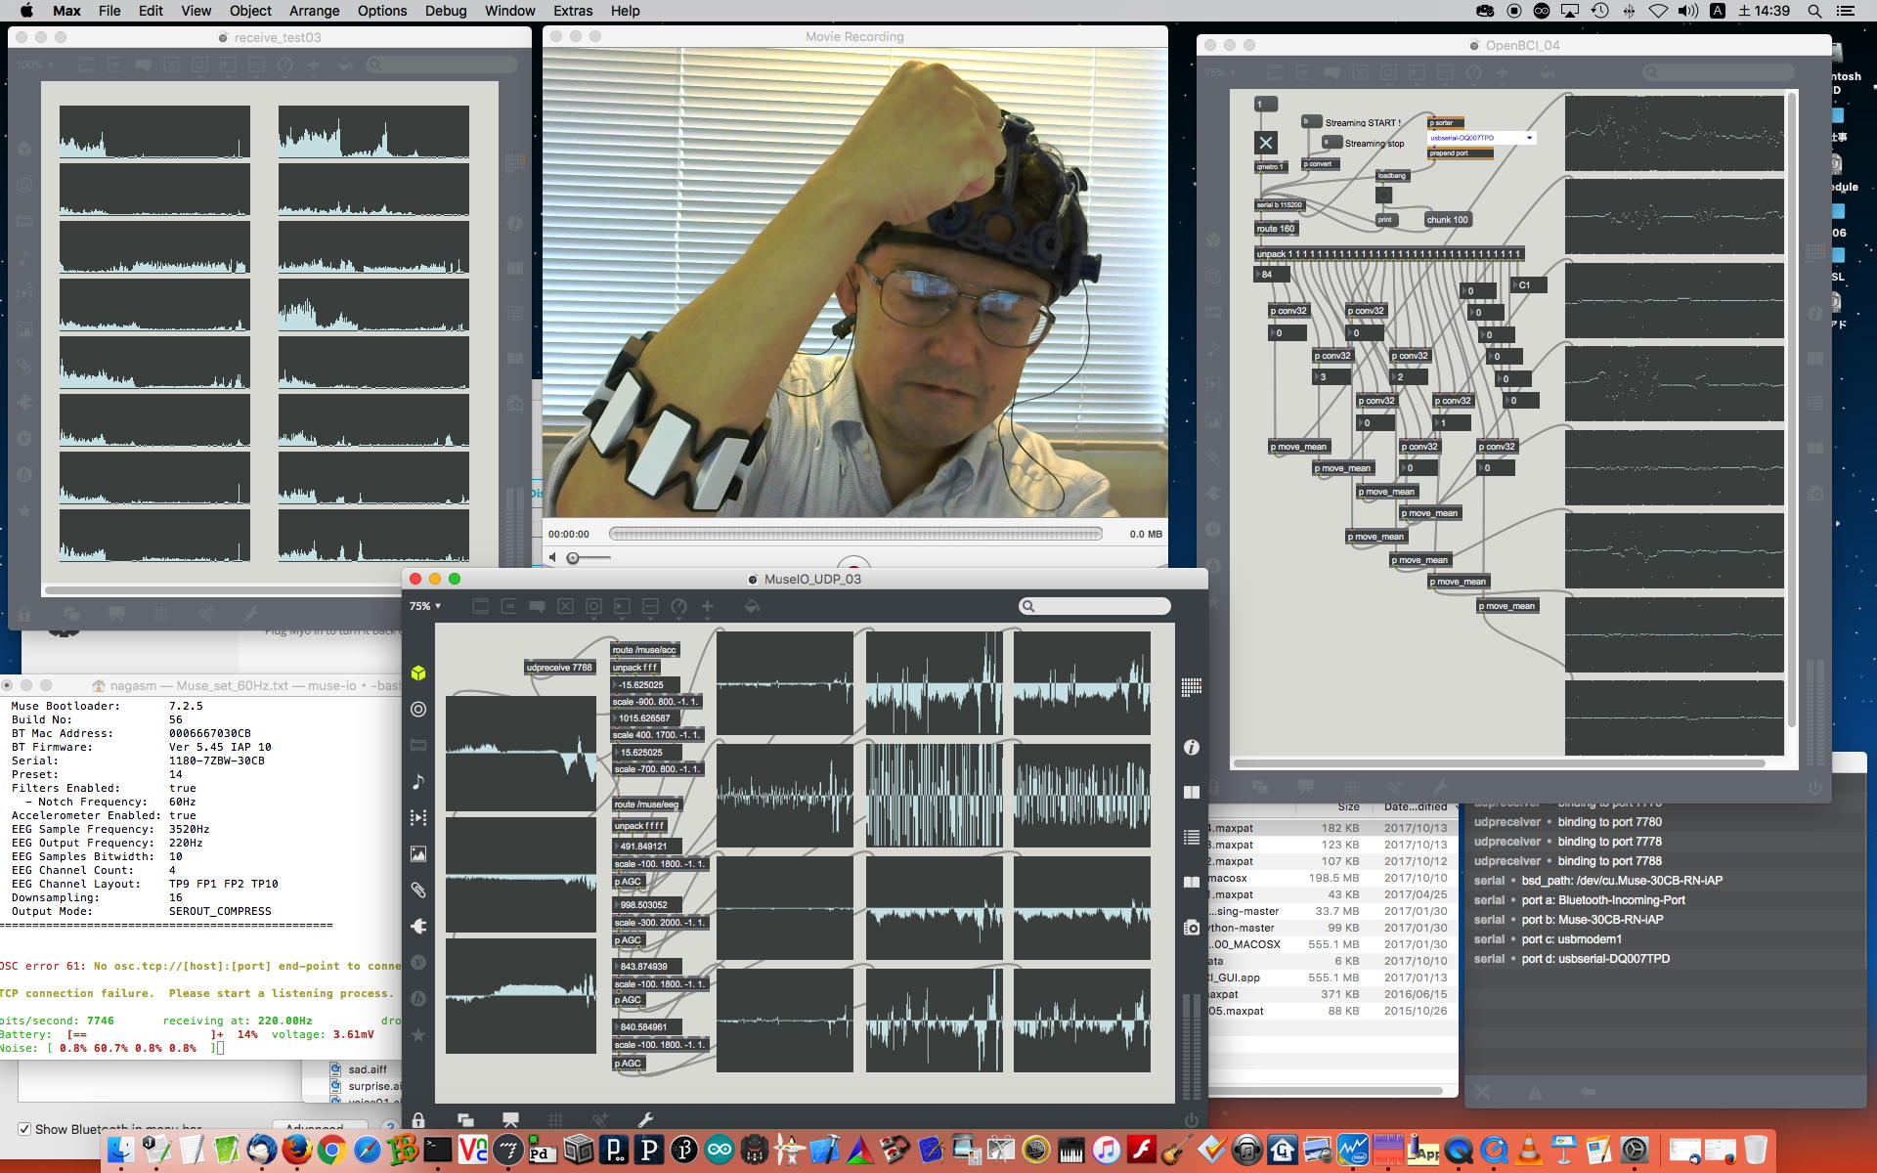Click the chunk 100 message box
The image size is (1877, 1173).
(1447, 220)
